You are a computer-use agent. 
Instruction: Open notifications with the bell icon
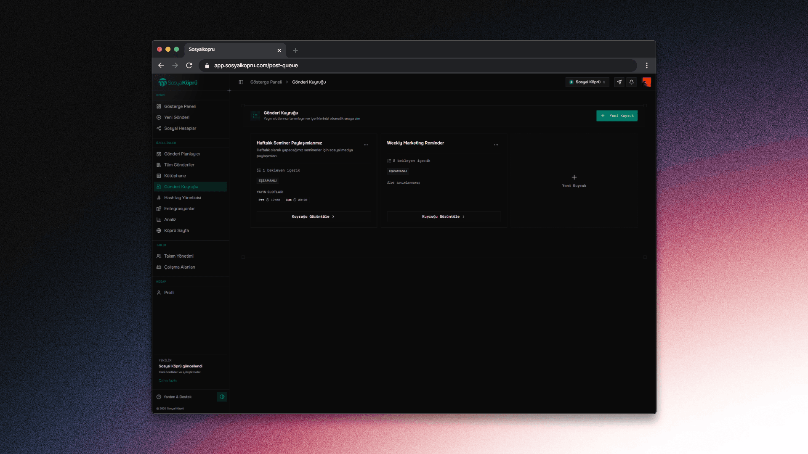pos(631,82)
